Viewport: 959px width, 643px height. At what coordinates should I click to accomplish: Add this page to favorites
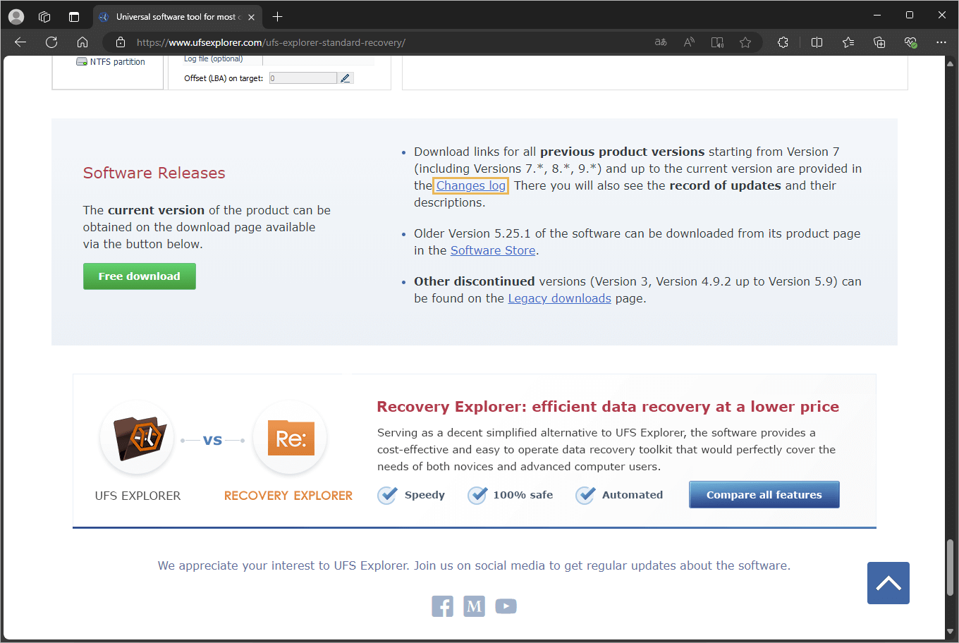[x=745, y=42]
